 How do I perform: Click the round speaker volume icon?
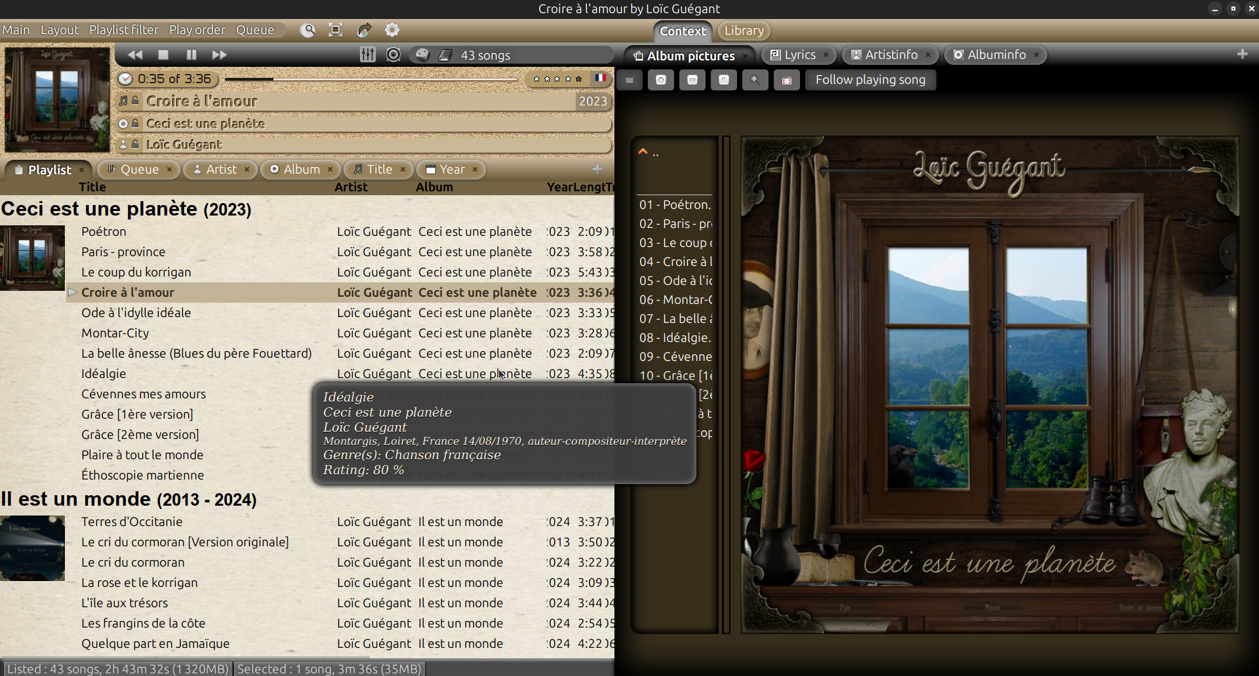(x=393, y=55)
